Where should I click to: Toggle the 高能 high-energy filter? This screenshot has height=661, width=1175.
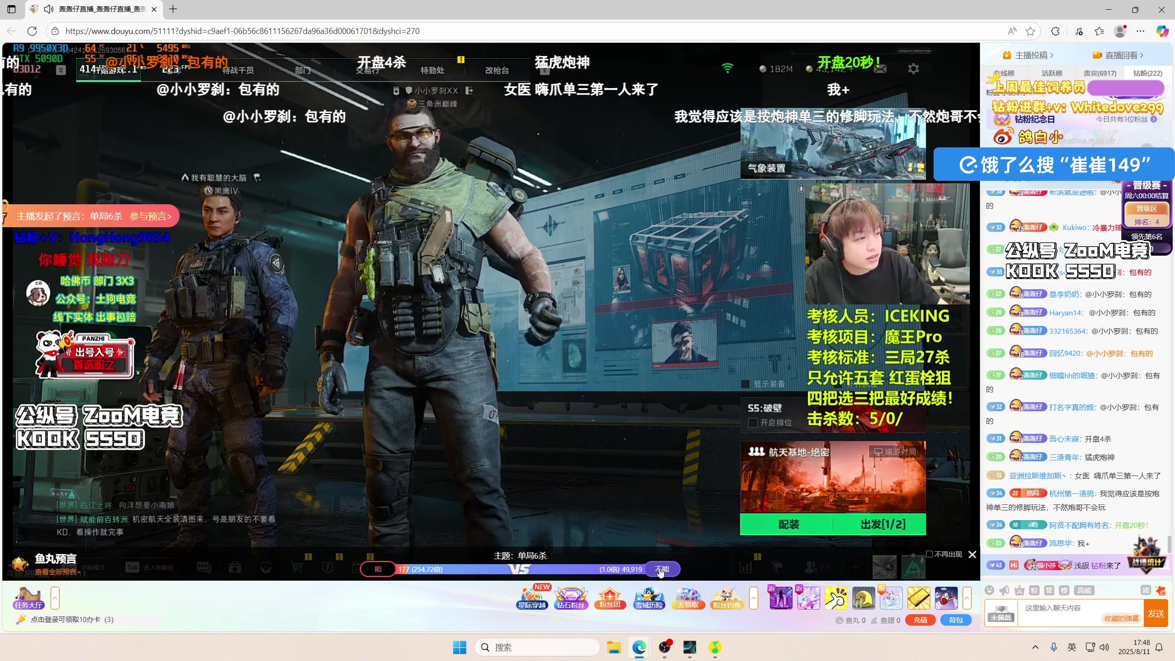point(1084,590)
